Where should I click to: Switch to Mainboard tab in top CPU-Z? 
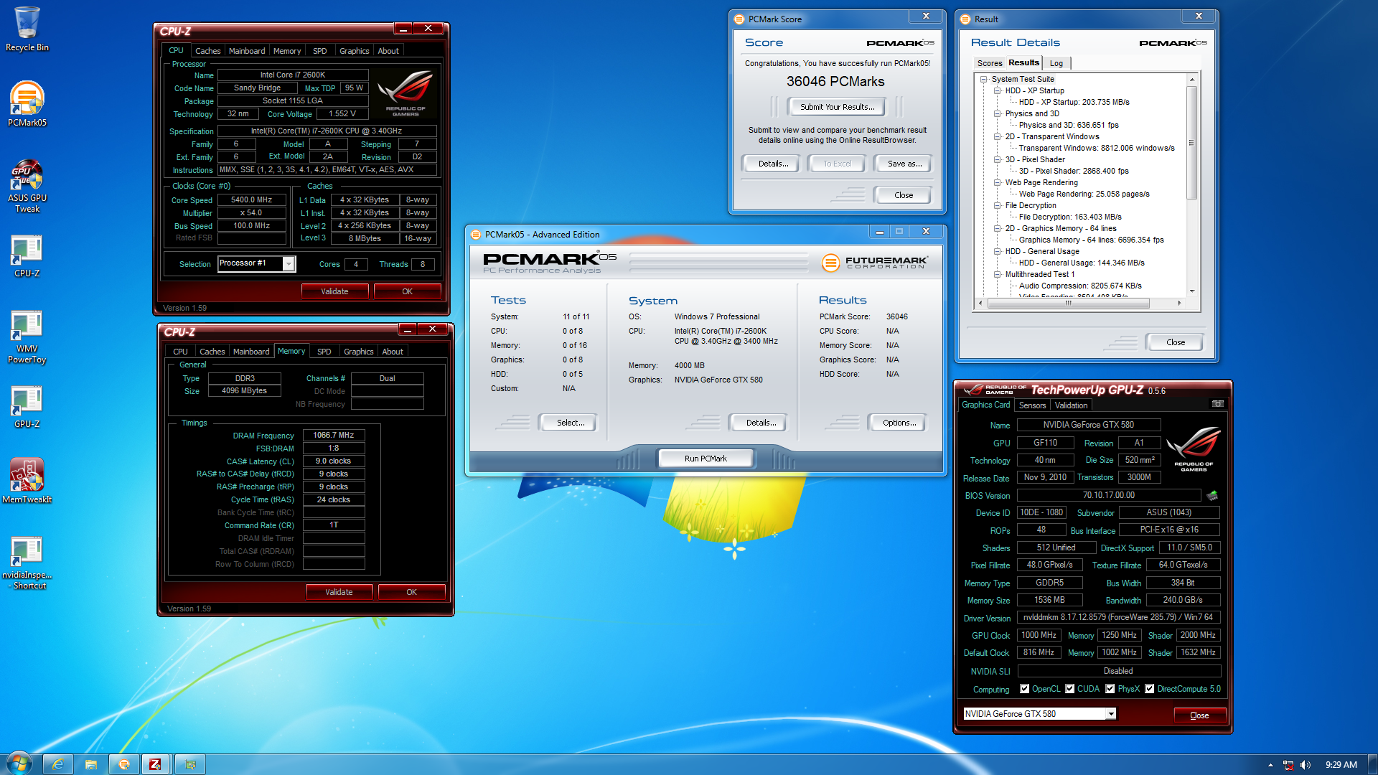click(x=247, y=51)
